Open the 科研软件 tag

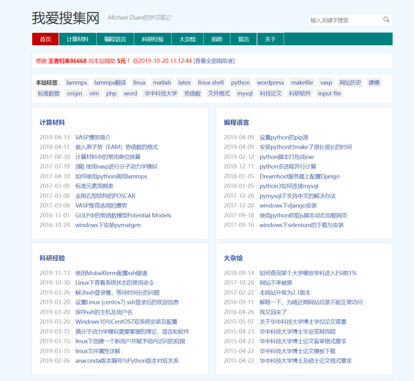[x=300, y=94]
